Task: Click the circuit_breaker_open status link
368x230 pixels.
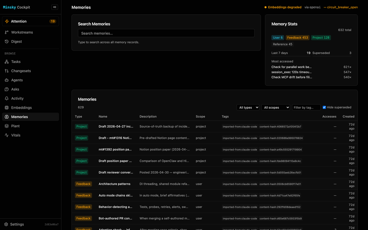Action: pyautogui.click(x=341, y=7)
